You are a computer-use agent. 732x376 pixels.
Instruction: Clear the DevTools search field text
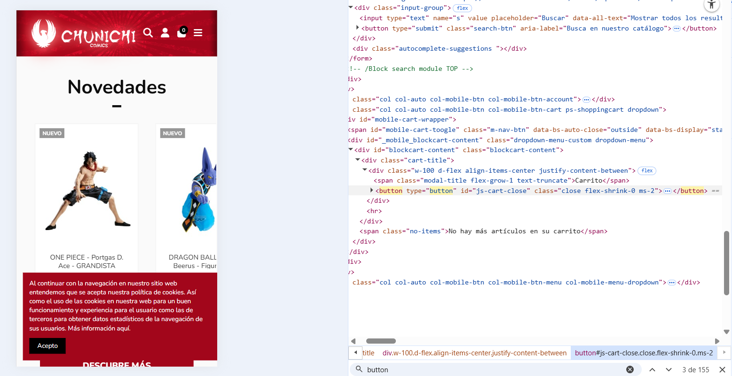630,369
